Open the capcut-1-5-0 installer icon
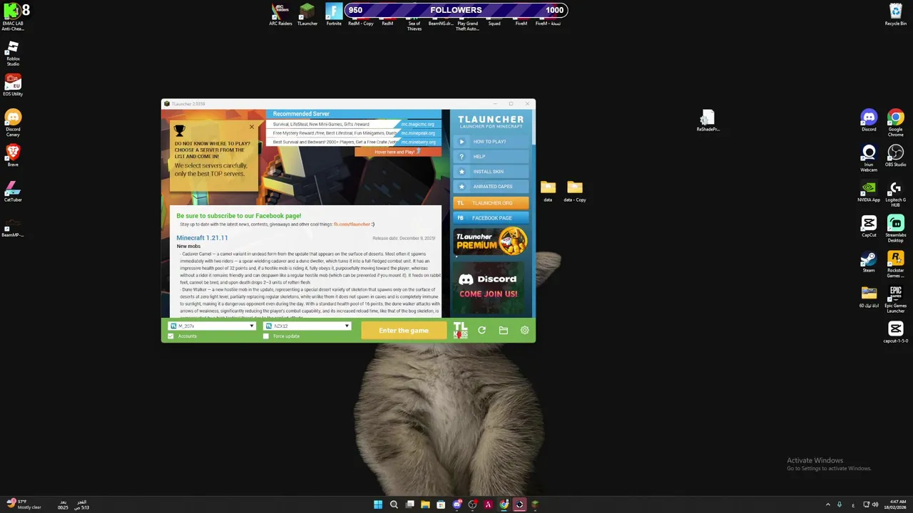The height and width of the screenshot is (513, 913). pos(896,332)
